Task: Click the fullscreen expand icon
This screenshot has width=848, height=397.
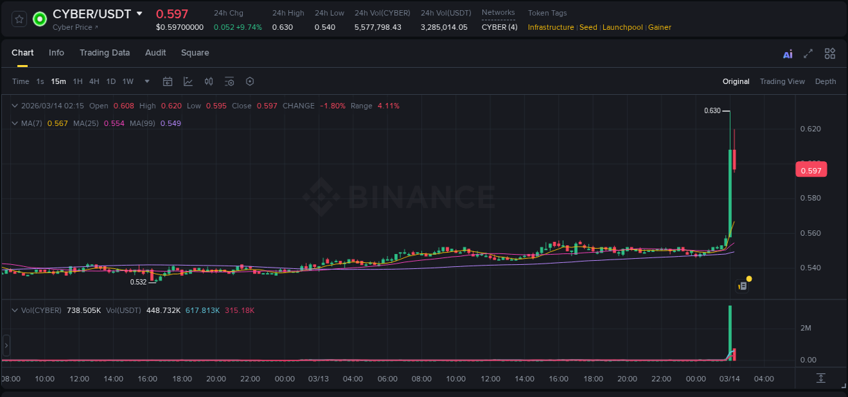Action: (807, 53)
